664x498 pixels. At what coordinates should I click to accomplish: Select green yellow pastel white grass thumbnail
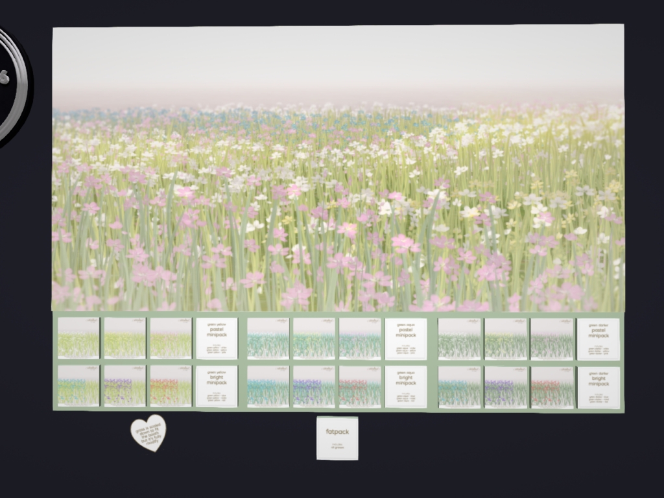click(78, 338)
